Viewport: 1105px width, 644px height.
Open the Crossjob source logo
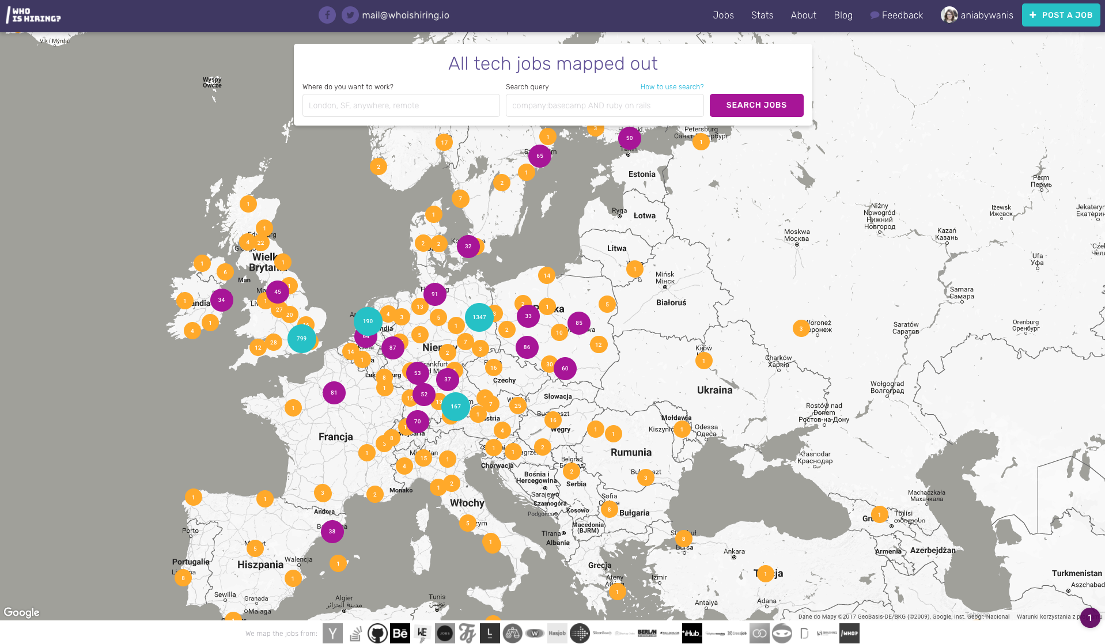coord(737,633)
